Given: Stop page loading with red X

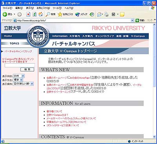Looking at the screenshot, I should [28, 14].
